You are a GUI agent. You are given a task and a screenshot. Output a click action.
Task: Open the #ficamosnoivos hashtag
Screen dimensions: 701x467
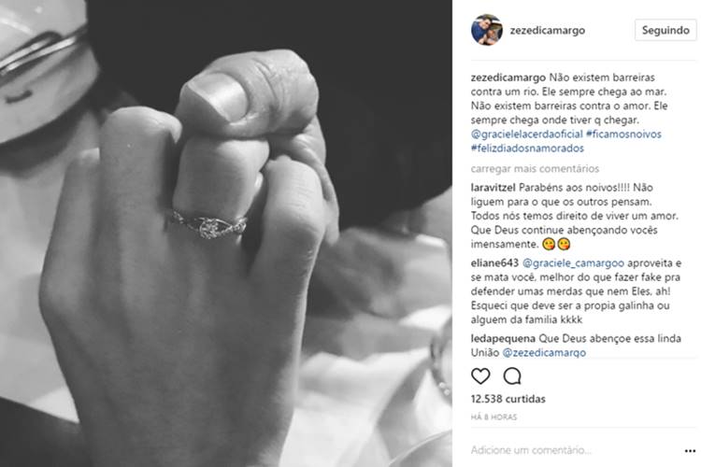pos(623,134)
